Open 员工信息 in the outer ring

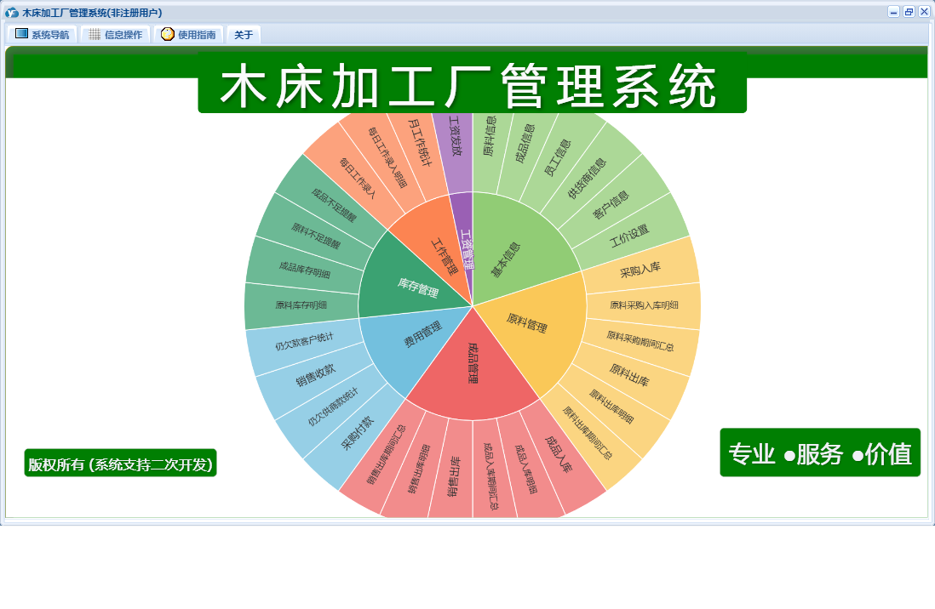pyautogui.click(x=558, y=157)
